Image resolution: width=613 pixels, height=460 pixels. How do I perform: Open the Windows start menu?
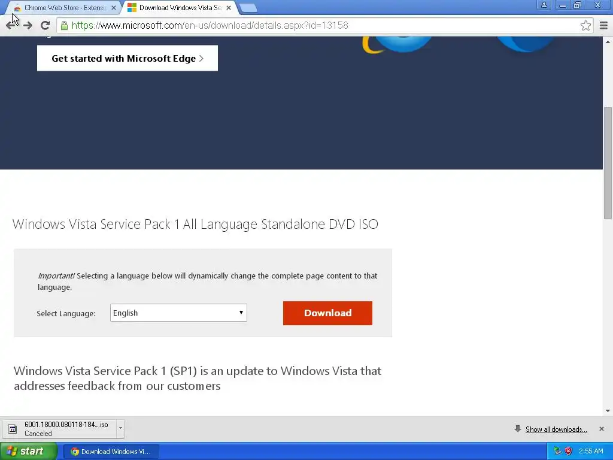[28, 452]
